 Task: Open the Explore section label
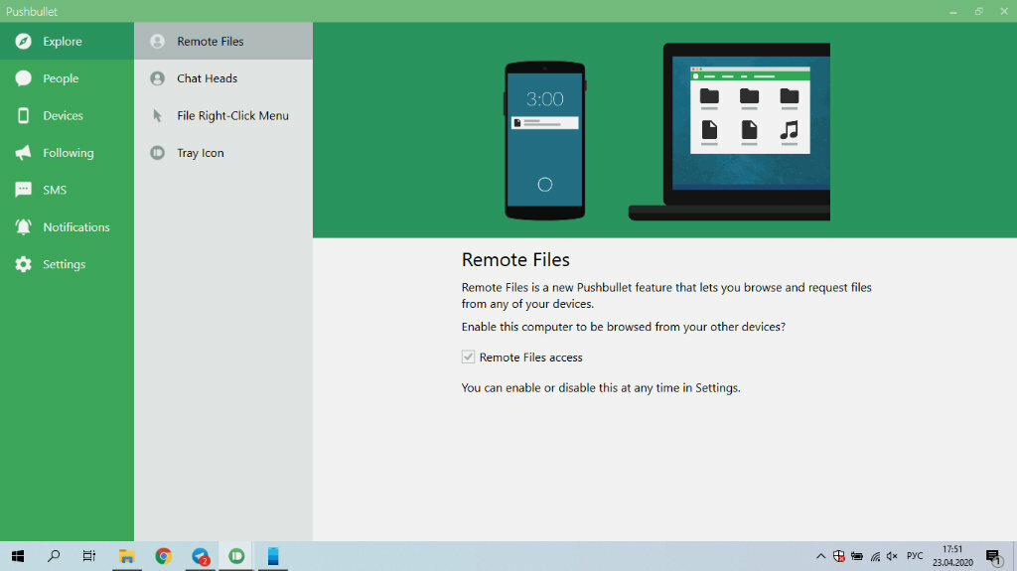tap(63, 41)
